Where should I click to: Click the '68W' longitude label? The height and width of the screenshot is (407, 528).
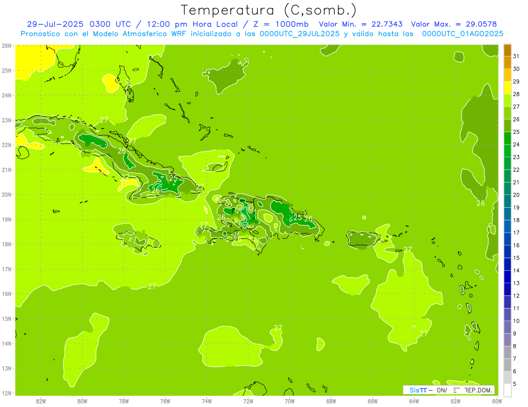(x=331, y=401)
